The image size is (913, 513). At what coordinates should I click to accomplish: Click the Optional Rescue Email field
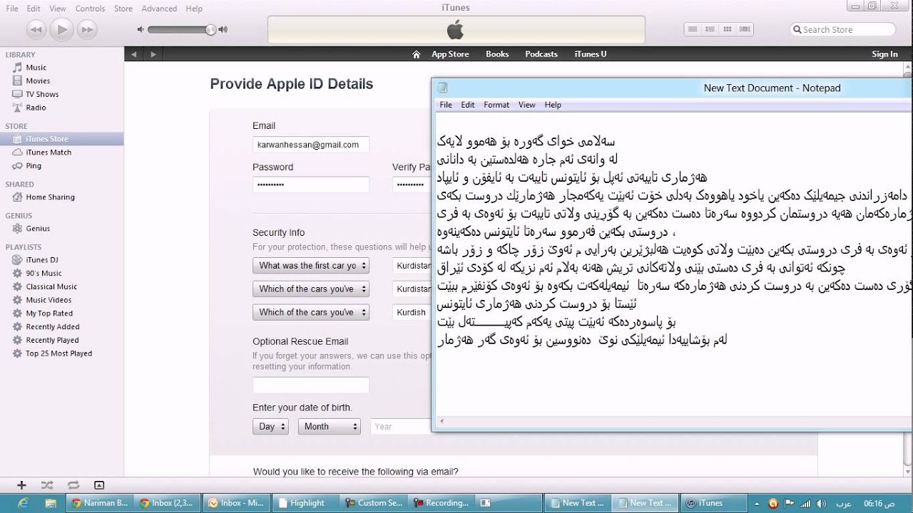tap(310, 385)
